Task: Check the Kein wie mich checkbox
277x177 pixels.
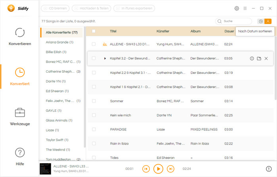Action: point(94,115)
